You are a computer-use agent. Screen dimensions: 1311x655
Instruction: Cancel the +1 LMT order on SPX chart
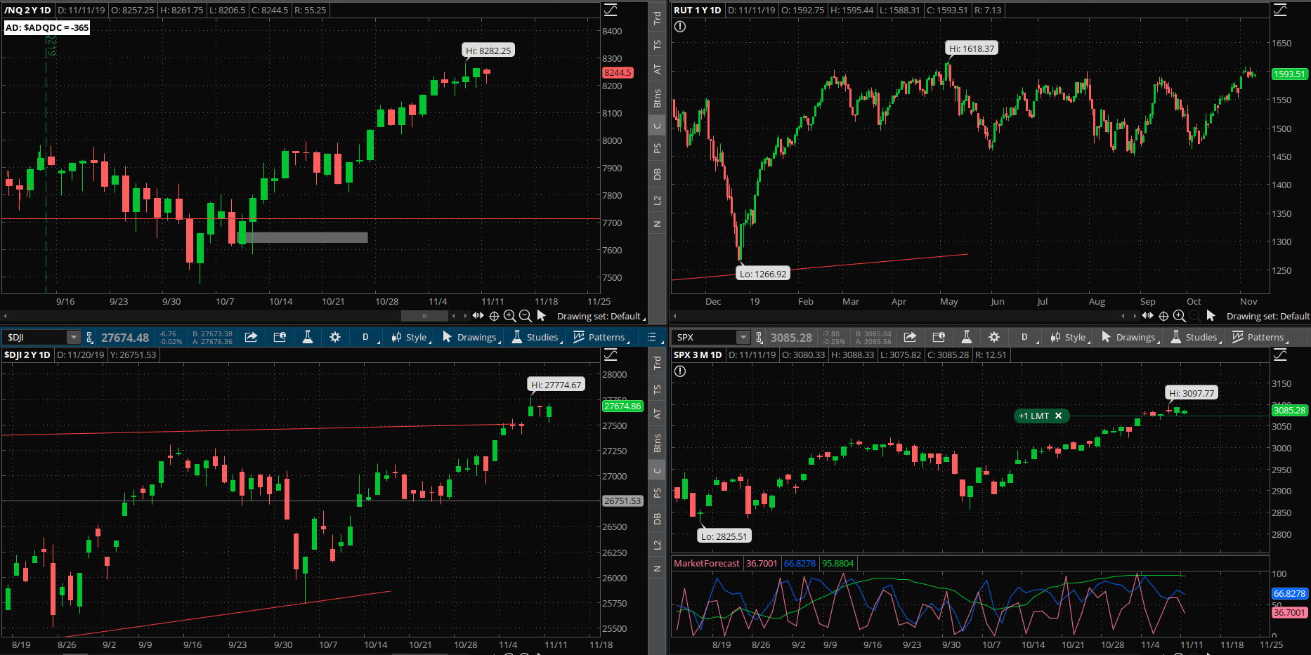coord(1058,416)
